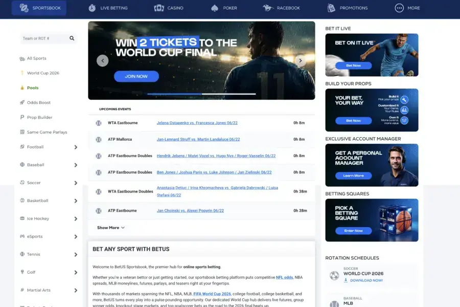Click the Promotions tag icon
The height and width of the screenshot is (307, 460).
pyautogui.click(x=331, y=8)
